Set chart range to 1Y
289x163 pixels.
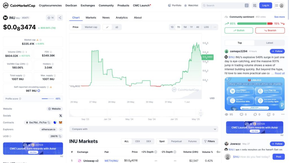192,27
